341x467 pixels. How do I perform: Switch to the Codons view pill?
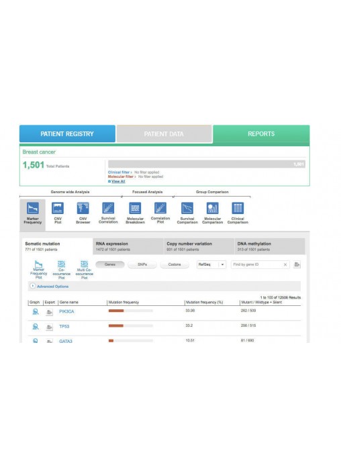pos(175,264)
